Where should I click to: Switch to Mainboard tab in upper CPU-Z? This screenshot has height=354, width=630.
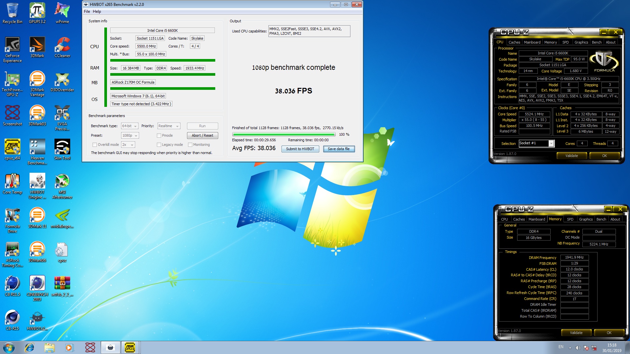pyautogui.click(x=532, y=42)
